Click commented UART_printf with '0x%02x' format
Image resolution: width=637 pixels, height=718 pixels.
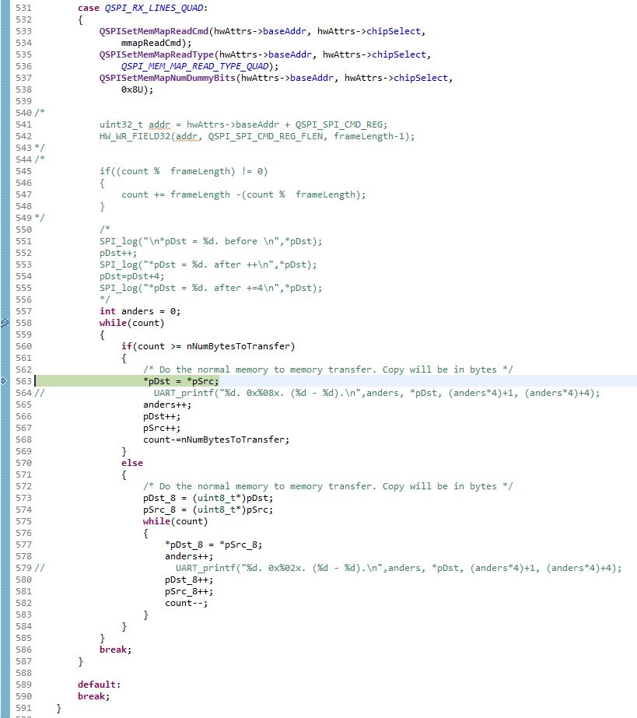coord(399,569)
